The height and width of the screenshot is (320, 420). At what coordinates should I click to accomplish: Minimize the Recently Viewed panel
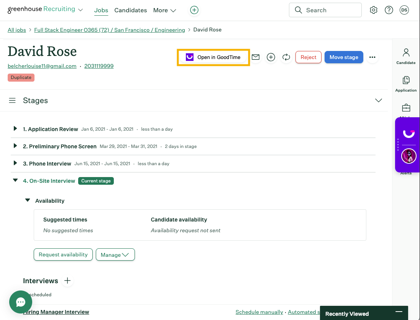click(399, 312)
